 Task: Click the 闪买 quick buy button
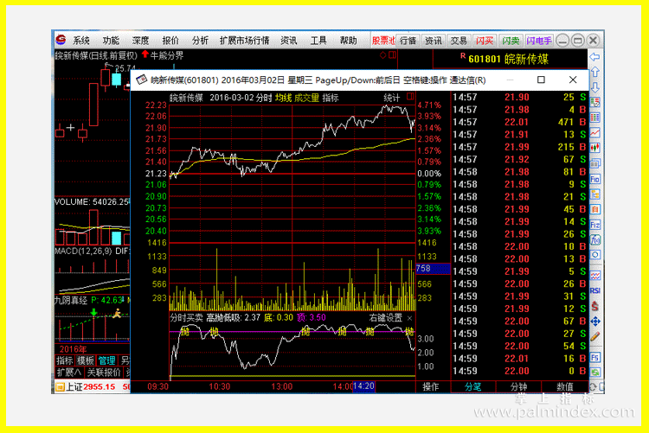pos(485,41)
